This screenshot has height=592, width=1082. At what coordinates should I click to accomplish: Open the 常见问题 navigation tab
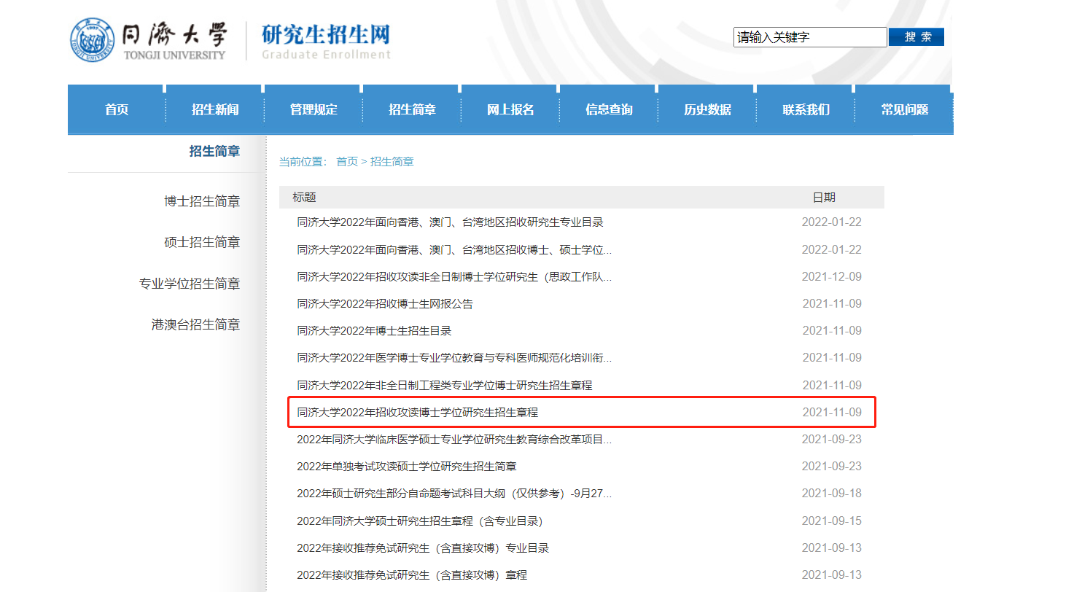pyautogui.click(x=904, y=110)
